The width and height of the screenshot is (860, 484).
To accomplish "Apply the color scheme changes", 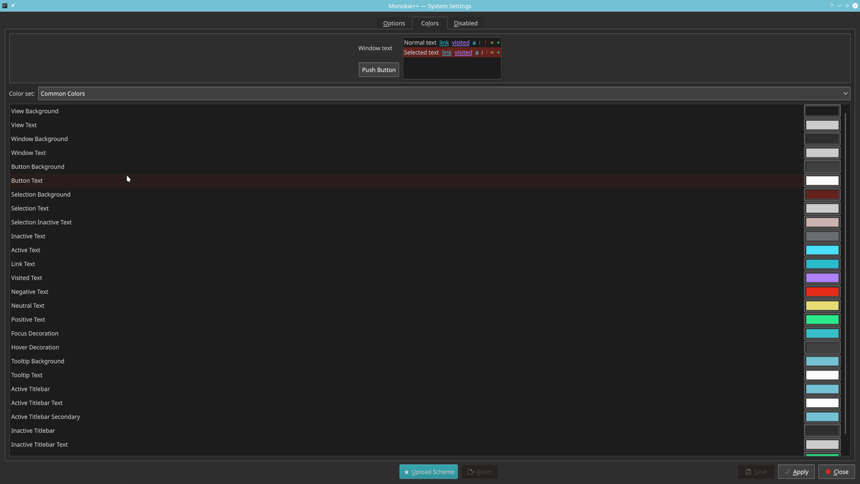I will point(796,472).
